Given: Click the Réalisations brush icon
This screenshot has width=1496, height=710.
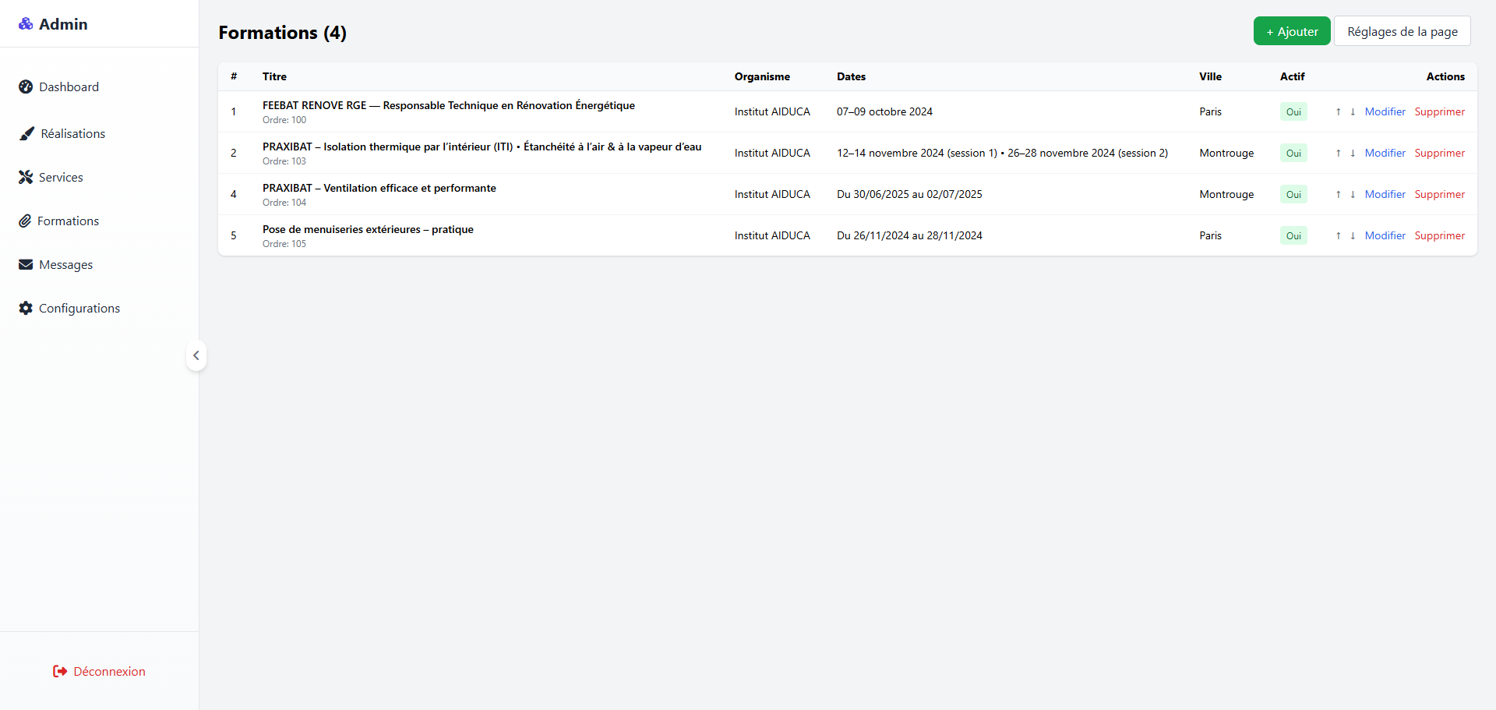Looking at the screenshot, I should coord(27,133).
